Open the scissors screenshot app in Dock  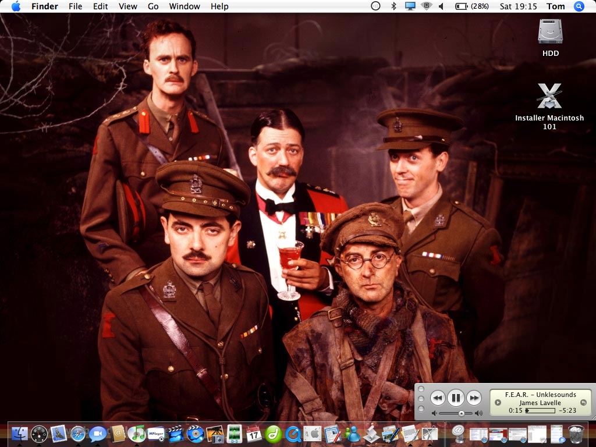click(430, 434)
